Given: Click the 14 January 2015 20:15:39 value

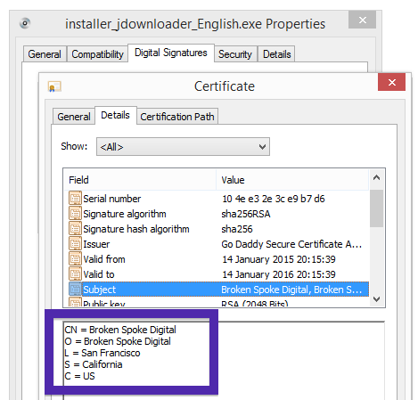Looking at the screenshot, I should tap(279, 259).
